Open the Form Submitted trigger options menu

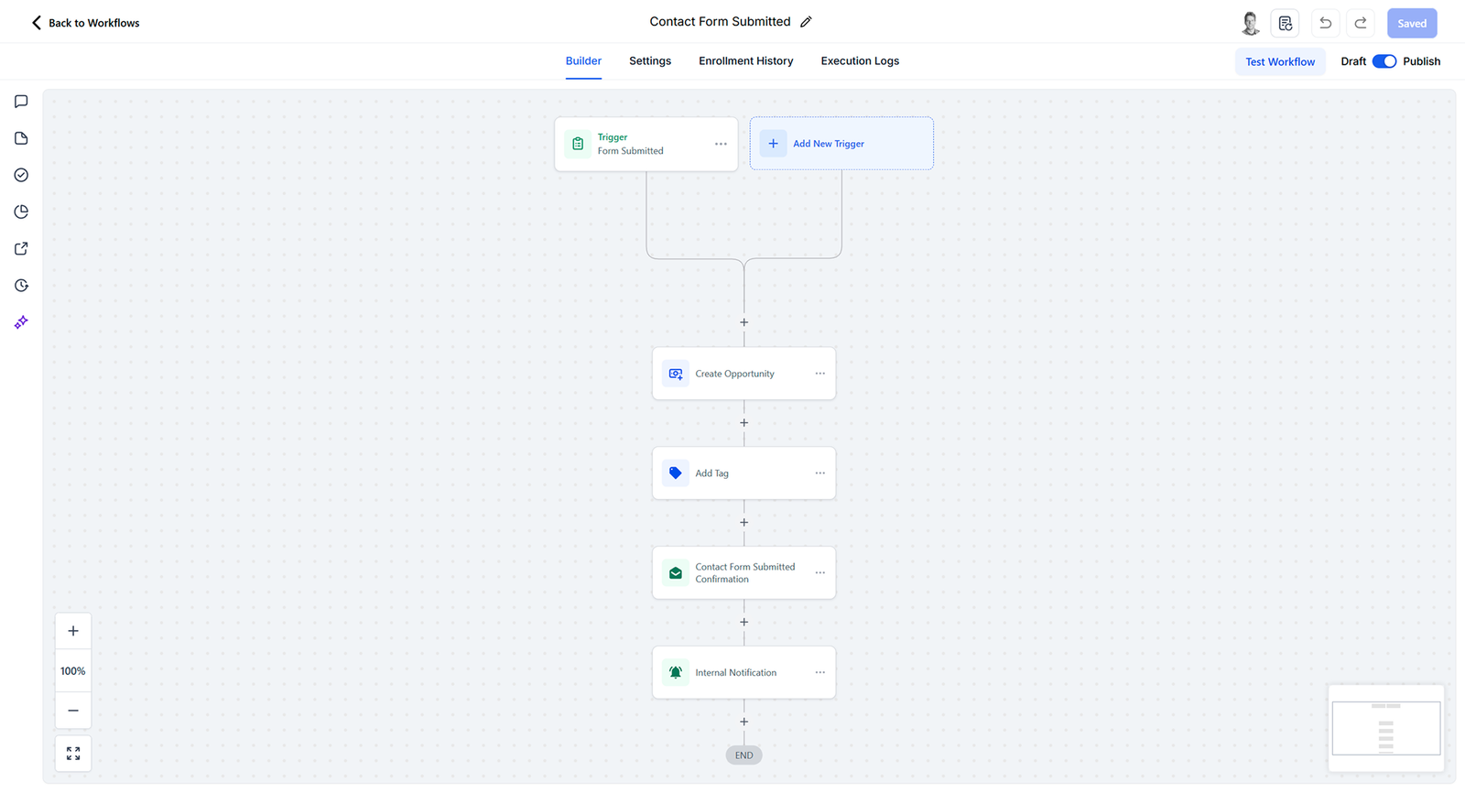(721, 144)
